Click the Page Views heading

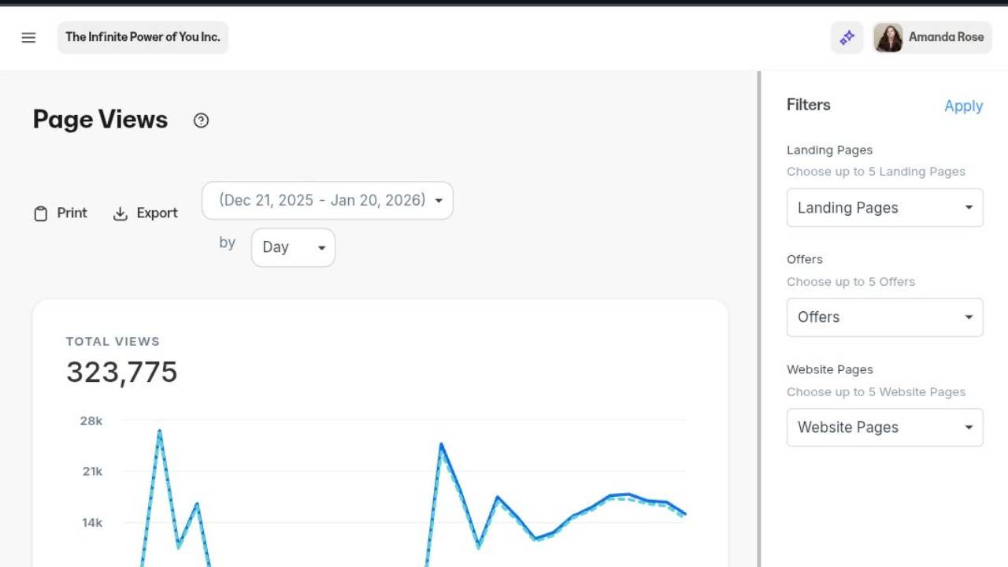tap(100, 120)
